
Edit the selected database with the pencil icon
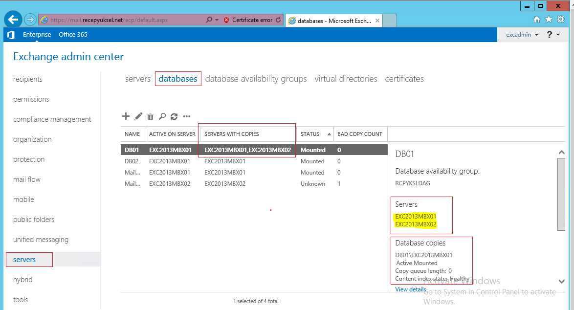point(138,116)
